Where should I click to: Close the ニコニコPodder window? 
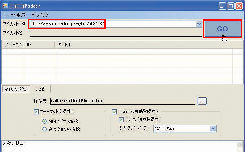(x=239, y=6)
